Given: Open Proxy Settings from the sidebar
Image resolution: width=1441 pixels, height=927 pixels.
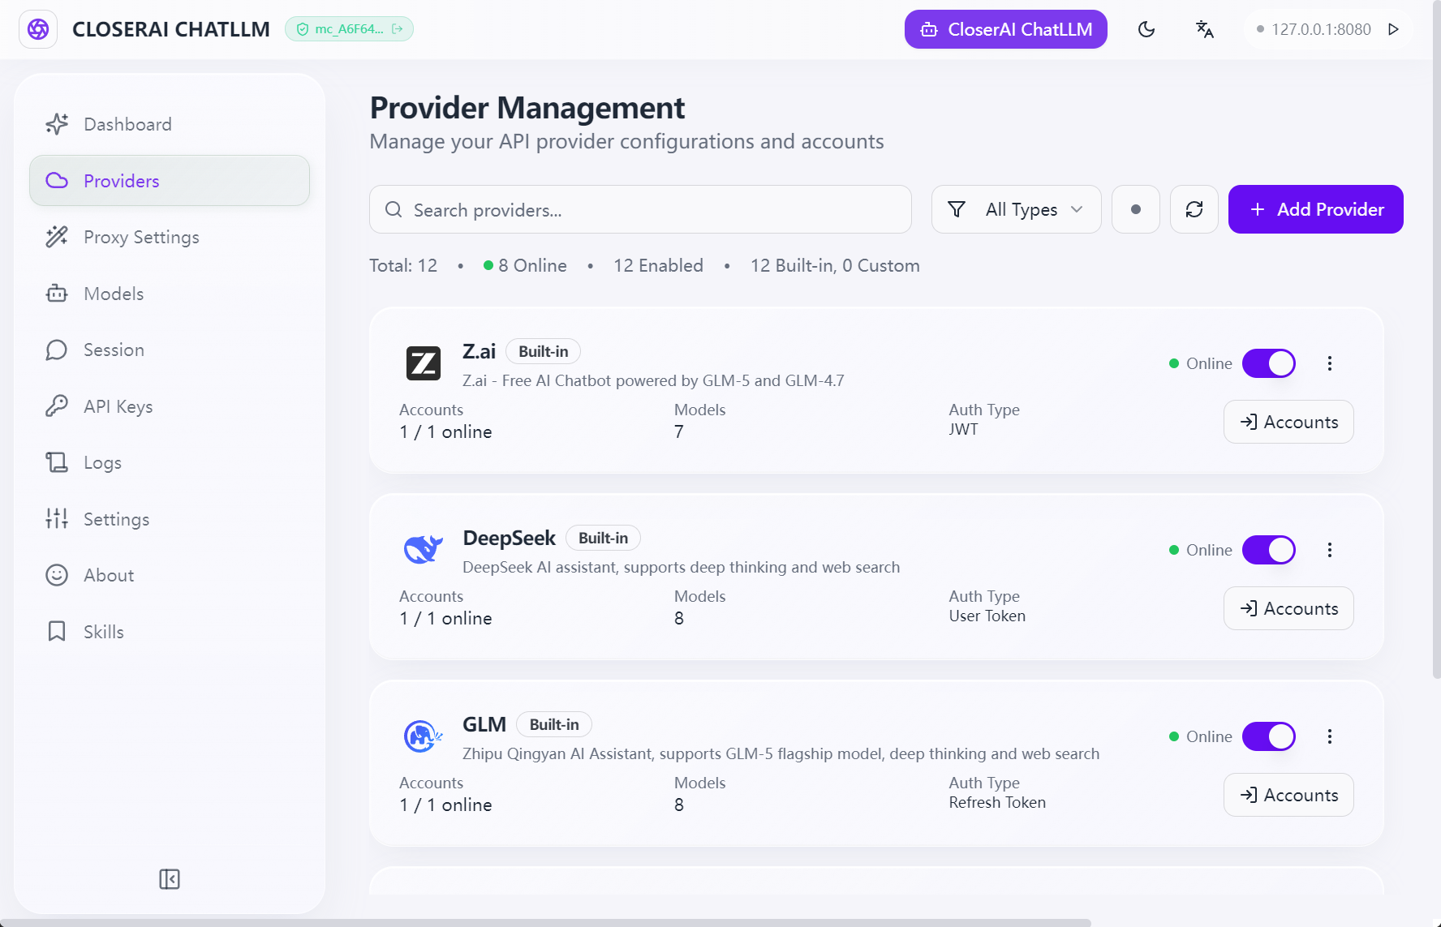Looking at the screenshot, I should (x=170, y=237).
